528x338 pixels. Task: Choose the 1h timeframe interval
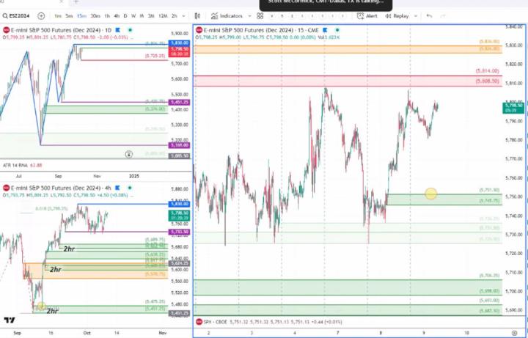coord(107,15)
